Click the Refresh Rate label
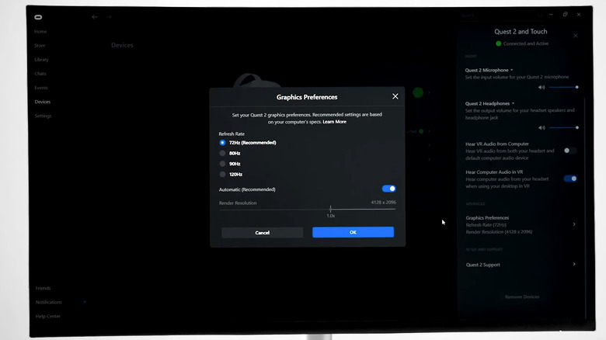This screenshot has height=340, width=606. (x=232, y=134)
